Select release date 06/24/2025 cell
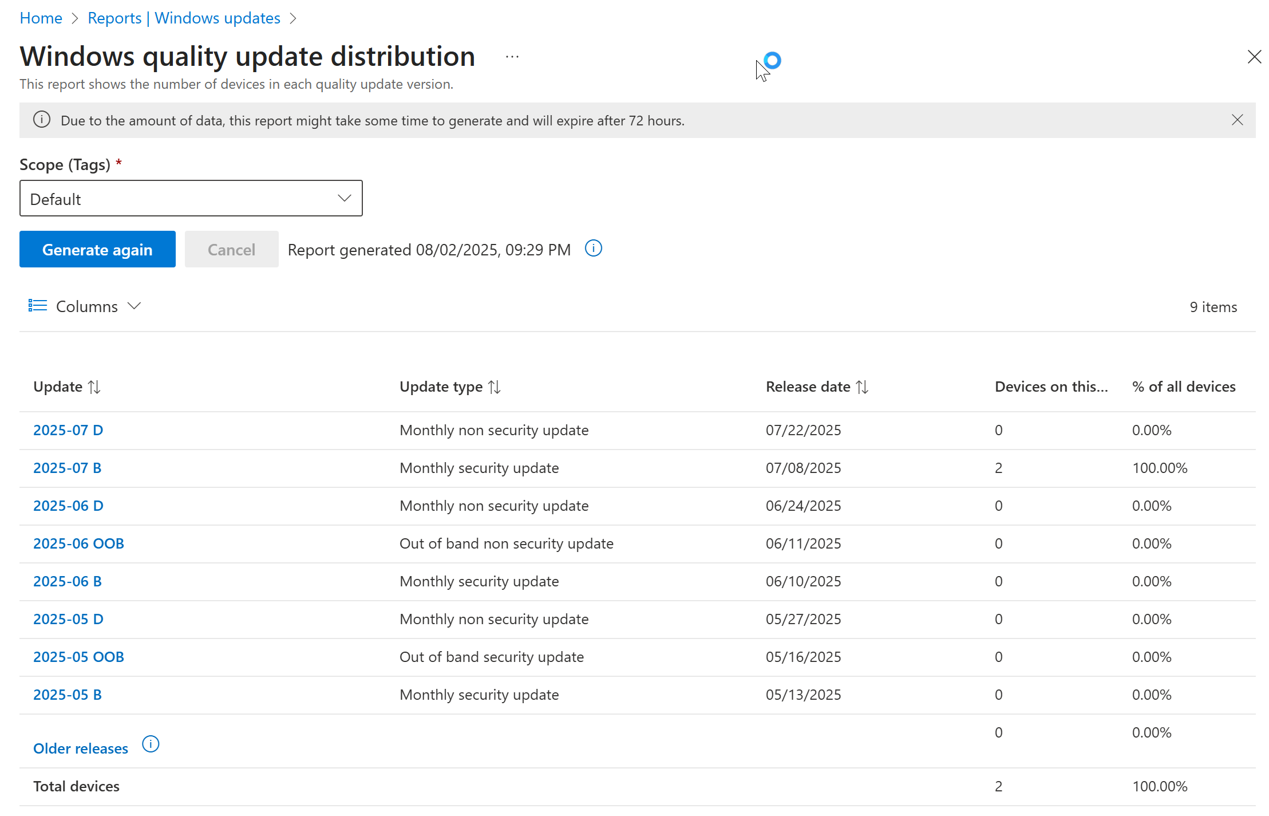1269x816 pixels. coord(803,506)
